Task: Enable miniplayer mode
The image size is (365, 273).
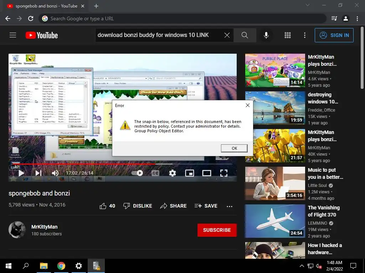Action: tap(190, 173)
